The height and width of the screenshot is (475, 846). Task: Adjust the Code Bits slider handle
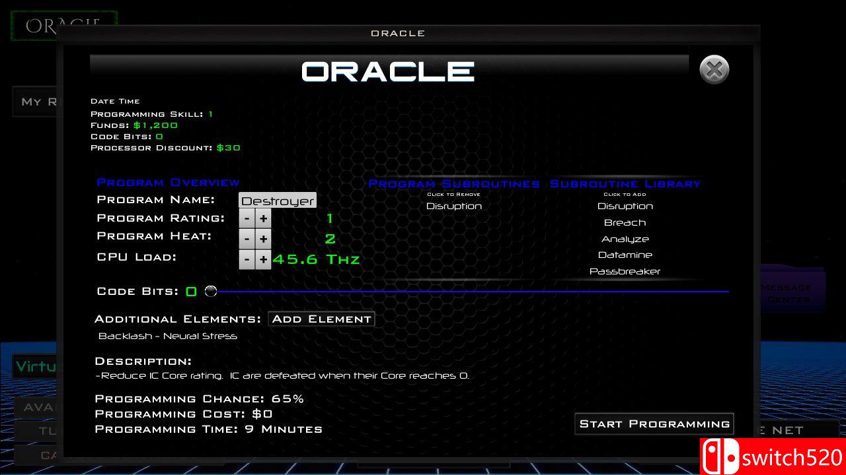pyautogui.click(x=211, y=290)
